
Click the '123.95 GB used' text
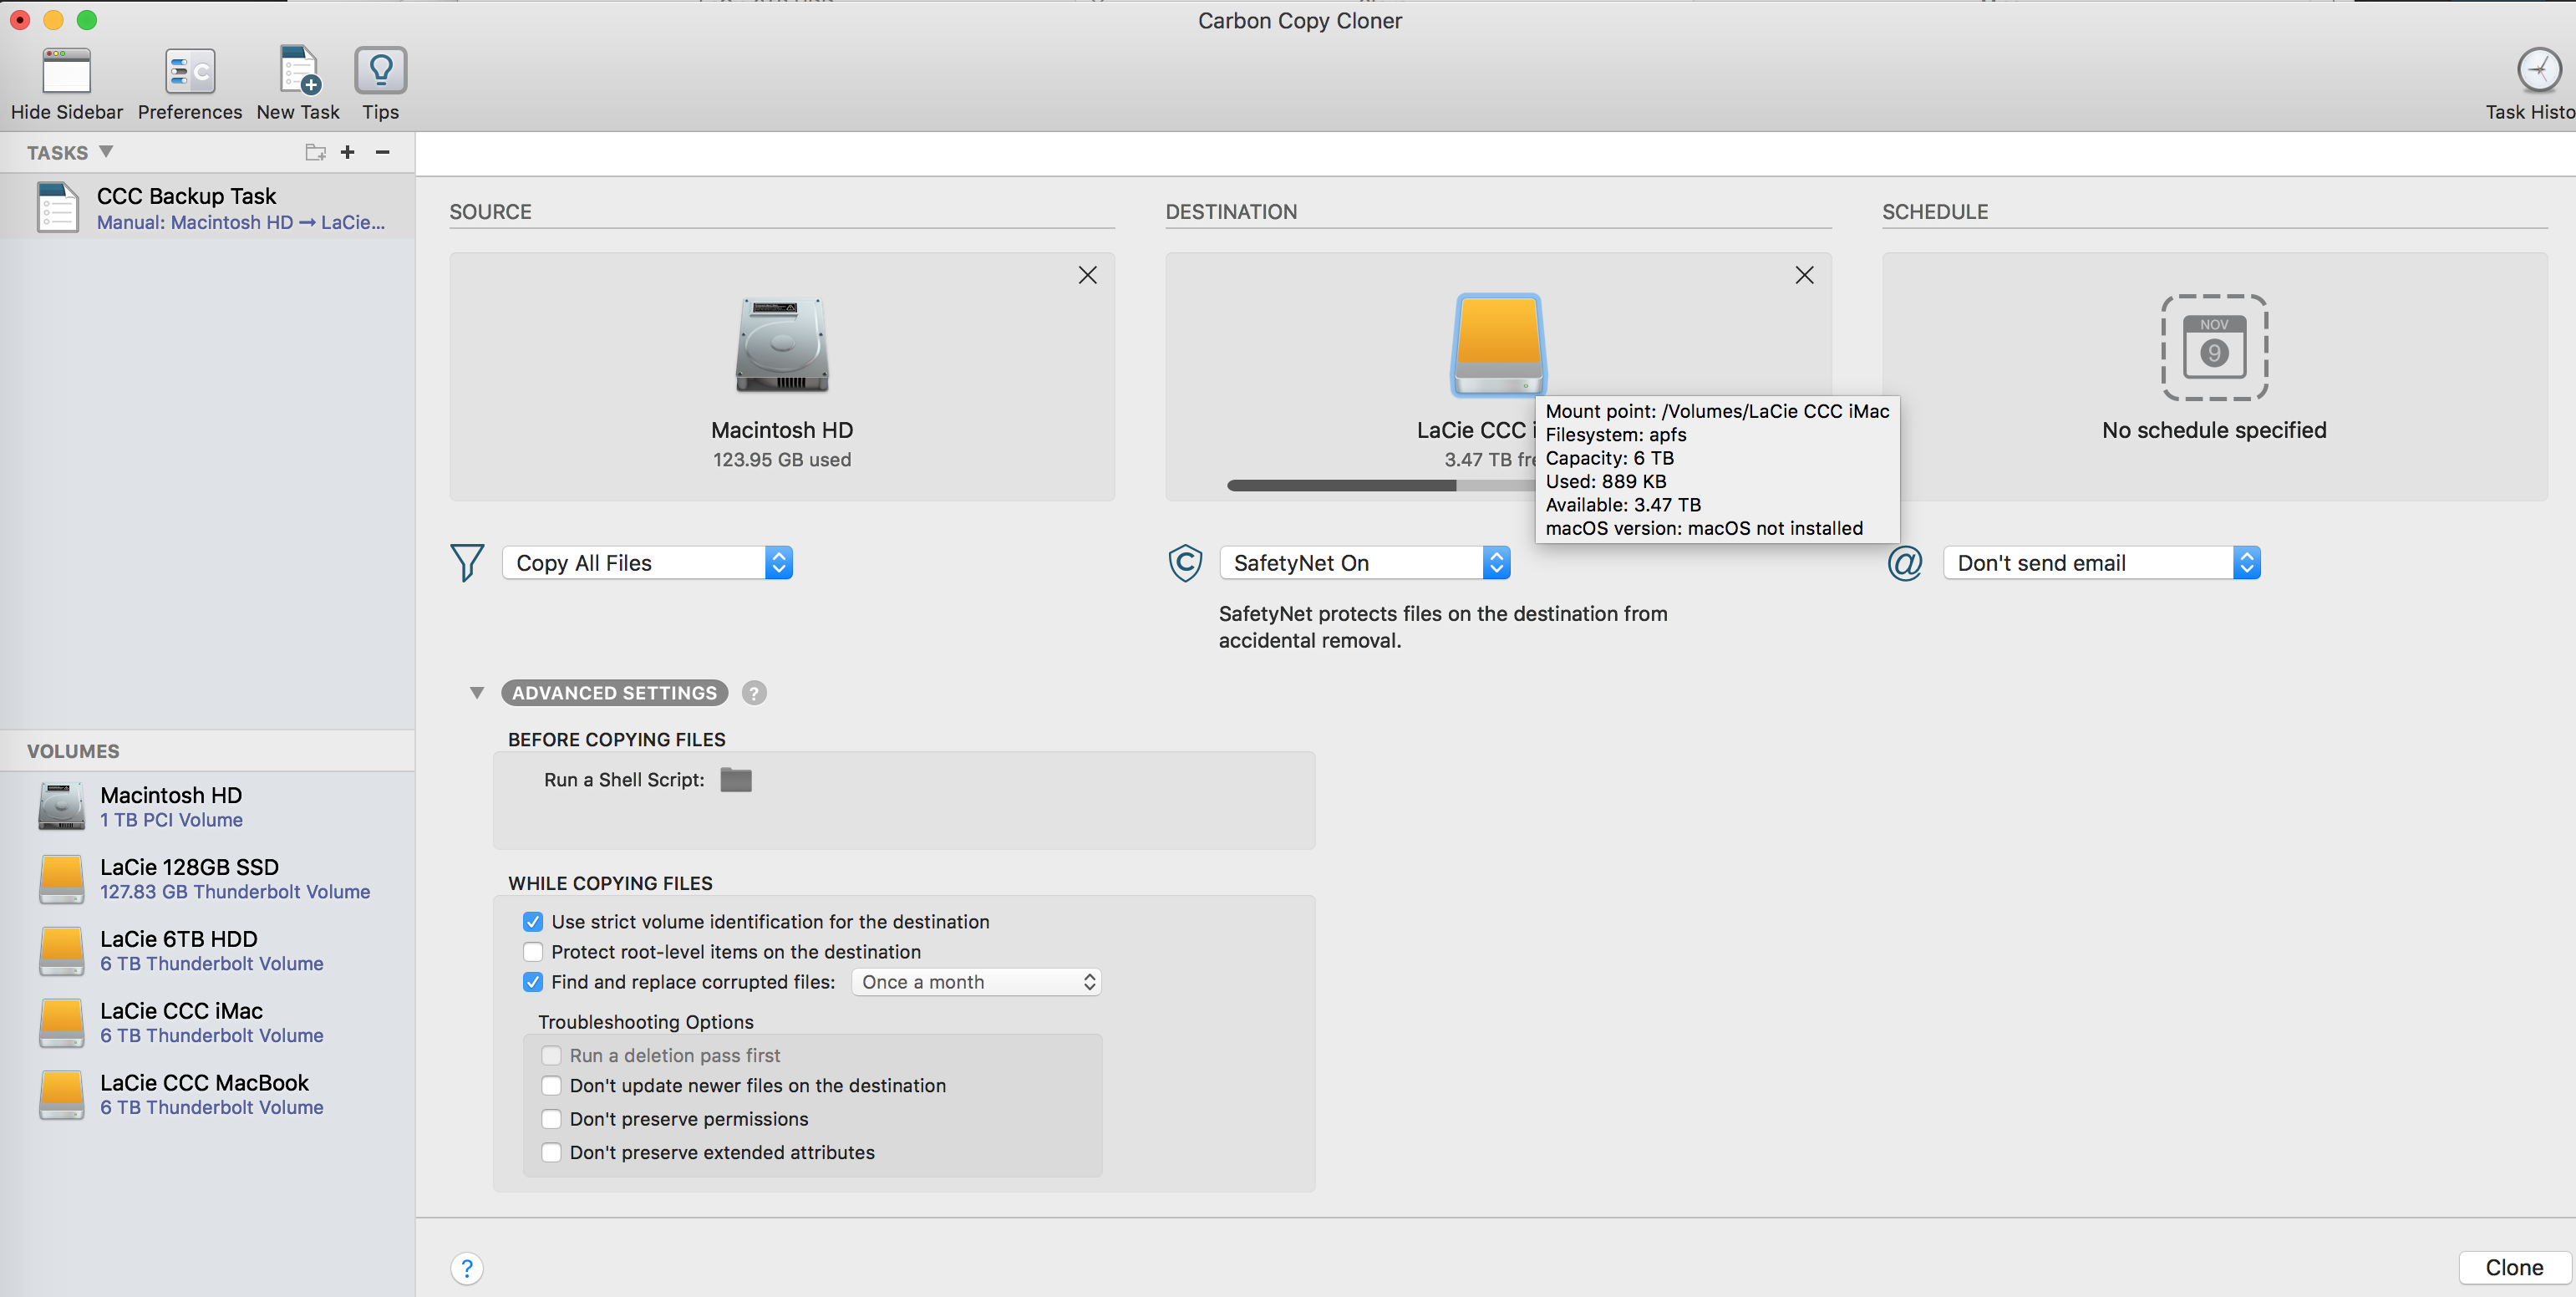(x=782, y=460)
